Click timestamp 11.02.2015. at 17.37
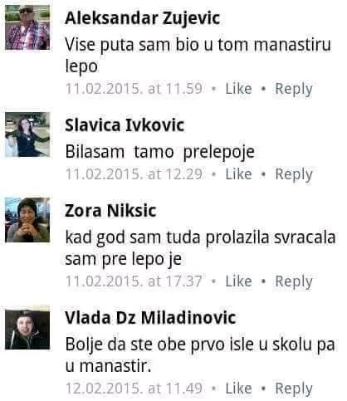This screenshot has width=347, height=401. (x=134, y=281)
